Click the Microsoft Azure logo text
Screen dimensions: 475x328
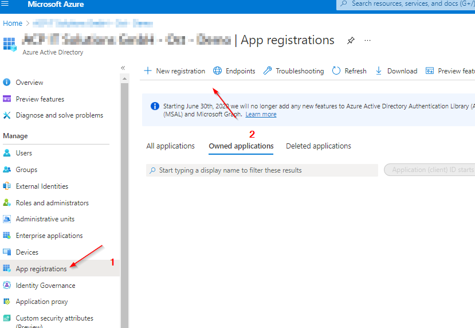[x=56, y=4]
